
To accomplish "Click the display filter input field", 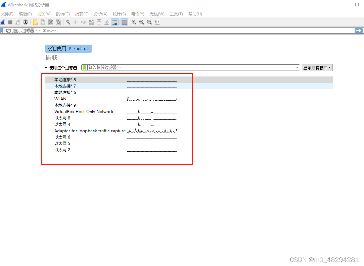I will 180,31.
